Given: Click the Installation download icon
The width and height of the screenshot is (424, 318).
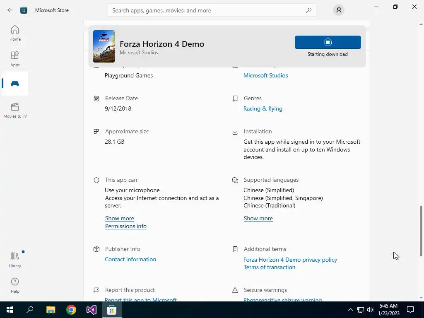Looking at the screenshot, I should click(235, 132).
